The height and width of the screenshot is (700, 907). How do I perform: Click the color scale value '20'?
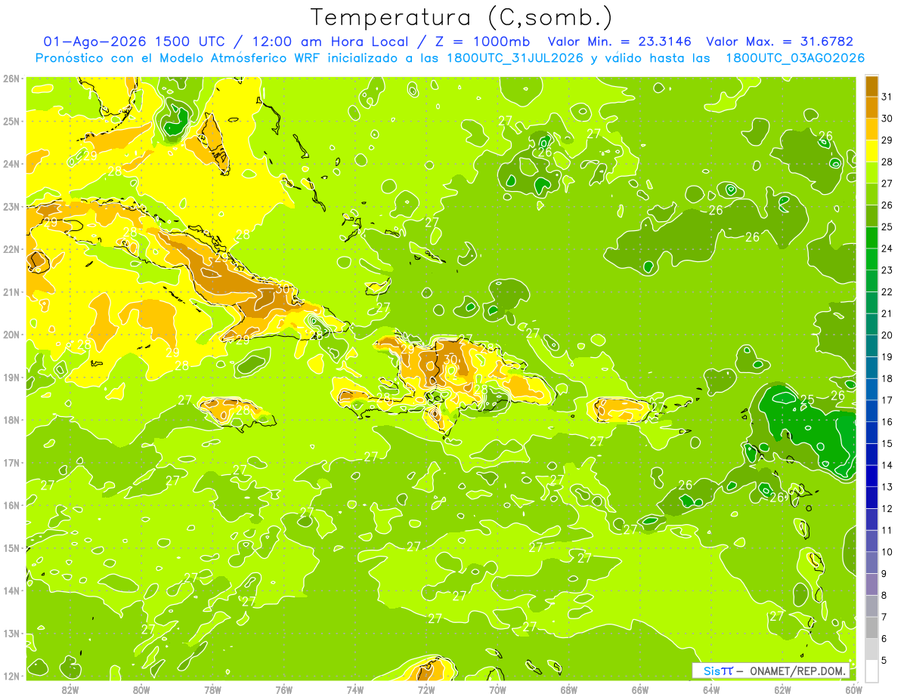point(887,335)
